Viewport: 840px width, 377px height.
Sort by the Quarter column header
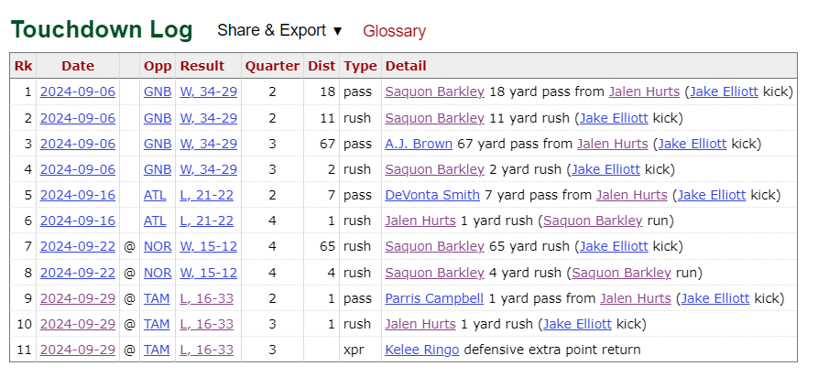[272, 66]
